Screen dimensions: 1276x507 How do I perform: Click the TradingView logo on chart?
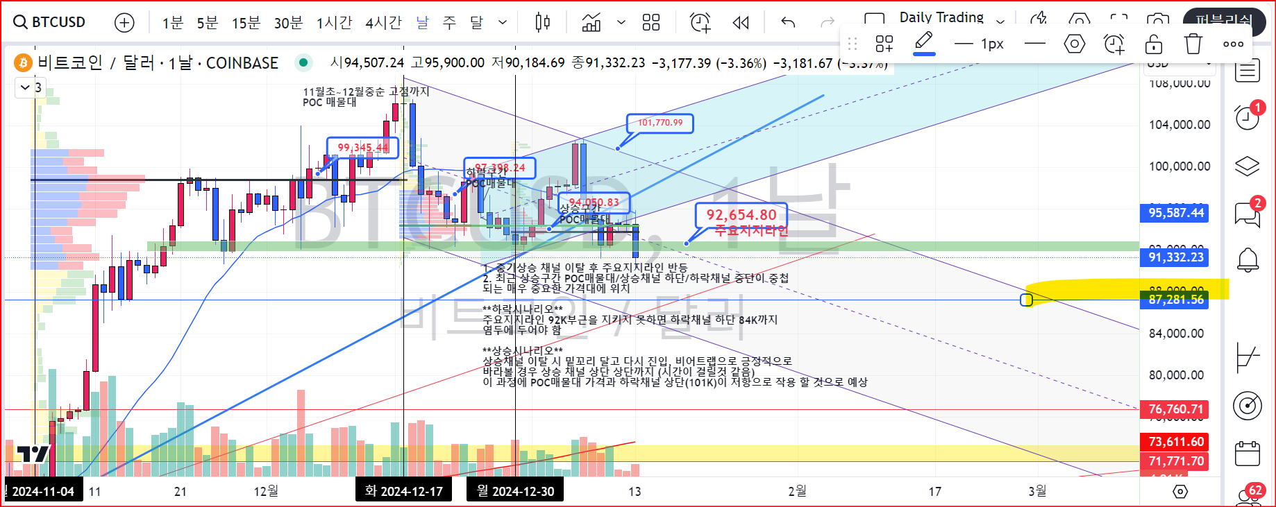(x=33, y=455)
